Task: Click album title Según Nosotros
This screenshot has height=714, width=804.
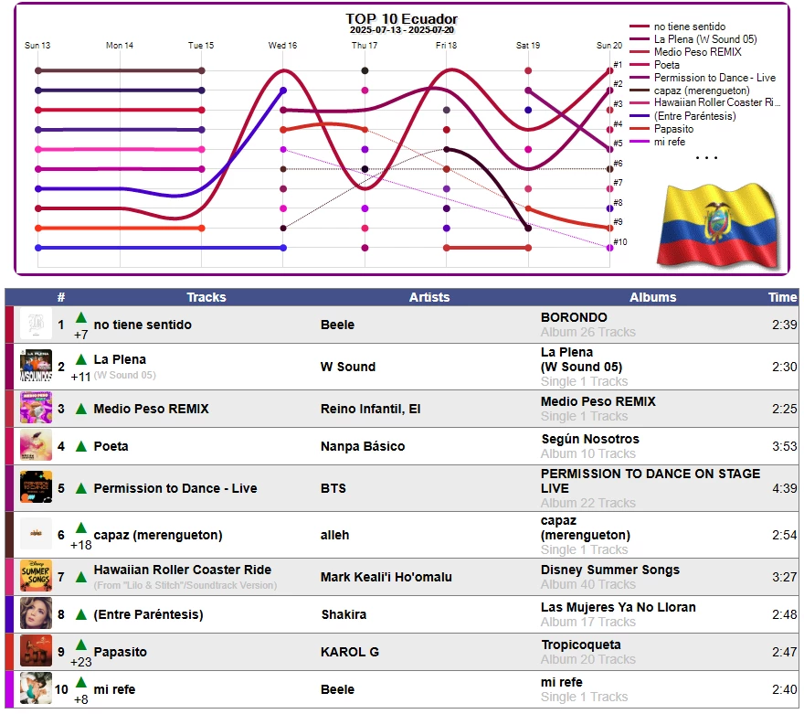Action: 590,439
